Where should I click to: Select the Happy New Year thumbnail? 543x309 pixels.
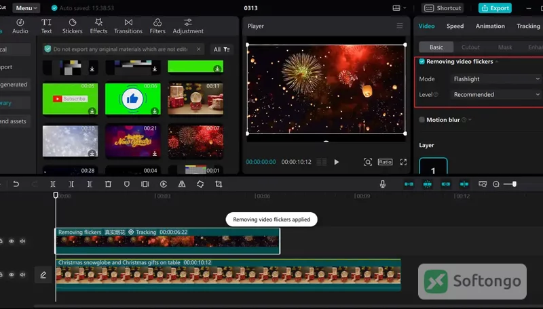[133, 141]
